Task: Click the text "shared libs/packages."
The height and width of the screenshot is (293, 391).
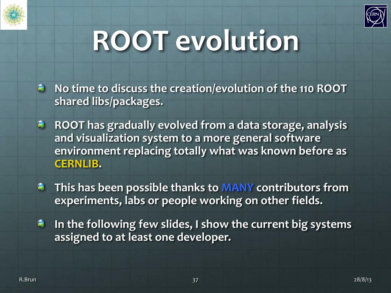Action: (x=109, y=101)
